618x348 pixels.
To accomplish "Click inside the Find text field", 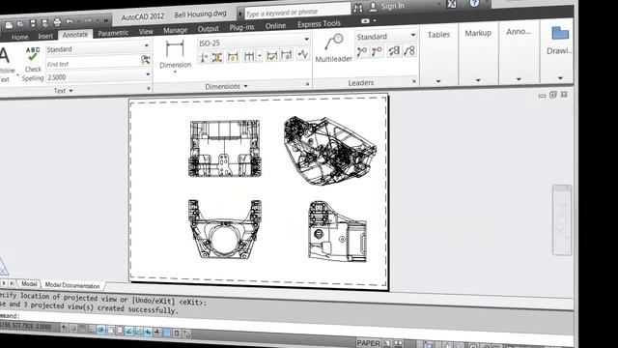I will 93,63.
